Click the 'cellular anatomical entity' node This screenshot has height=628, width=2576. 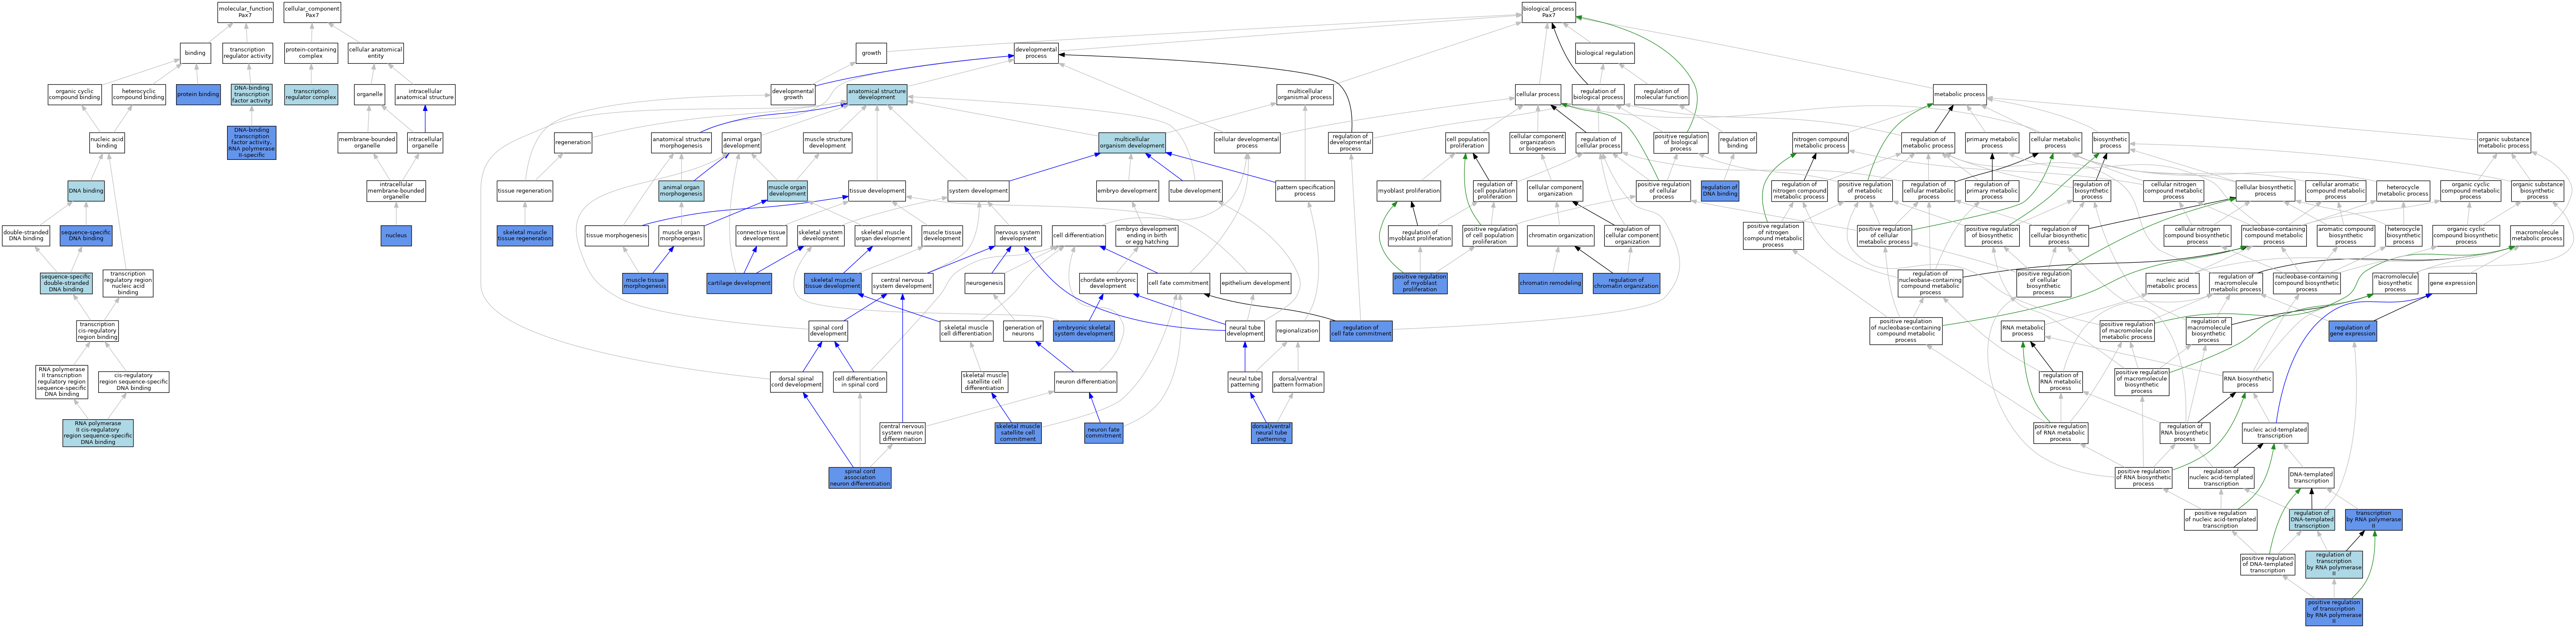point(376,53)
